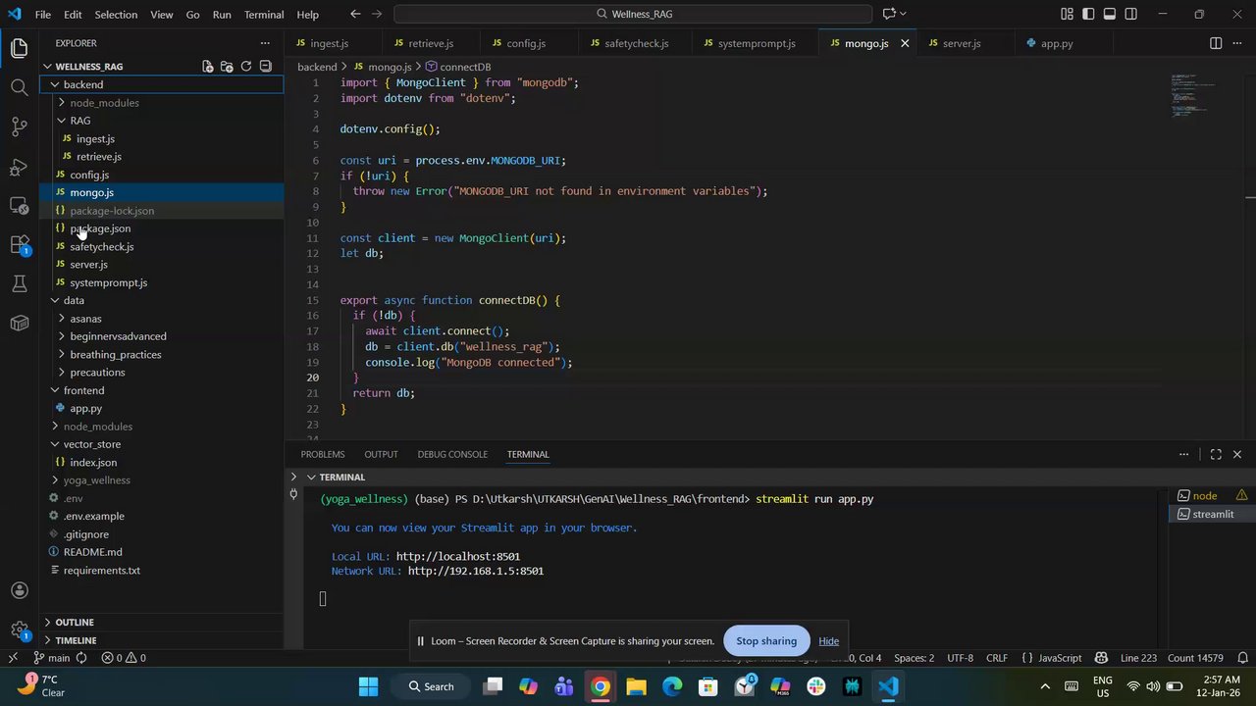Expand the OUTLINE section
Viewport: 1256px width, 706px height.
pyautogui.click(x=162, y=622)
